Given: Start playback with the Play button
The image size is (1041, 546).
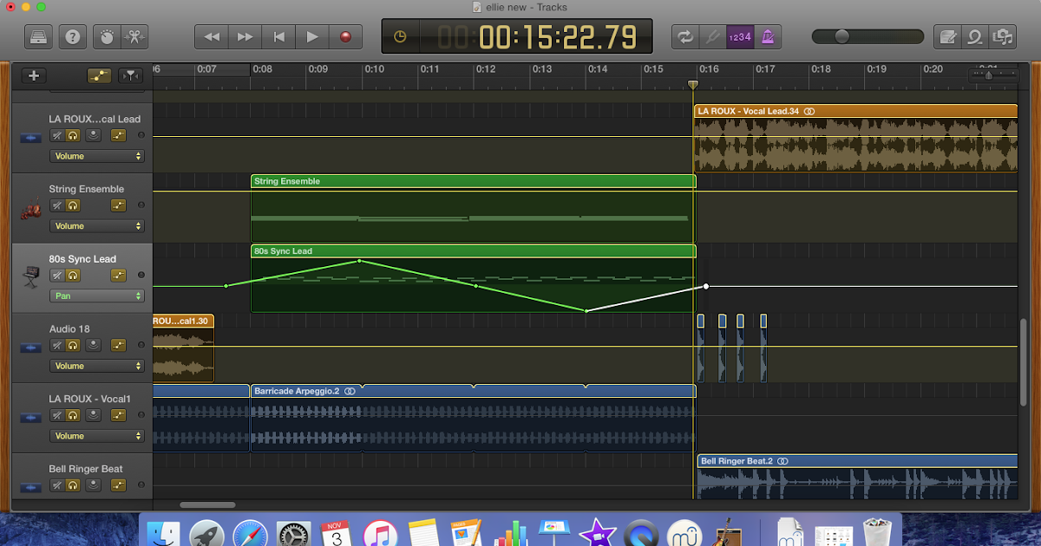Looking at the screenshot, I should tap(312, 36).
